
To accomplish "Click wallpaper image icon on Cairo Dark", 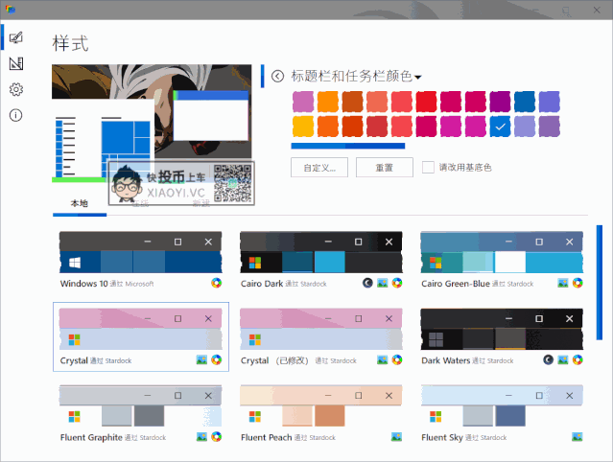I will 383,283.
